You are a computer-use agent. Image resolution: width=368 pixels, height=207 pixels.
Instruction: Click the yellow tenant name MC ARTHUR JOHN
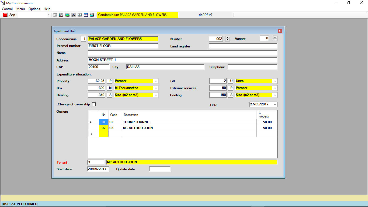192,162
